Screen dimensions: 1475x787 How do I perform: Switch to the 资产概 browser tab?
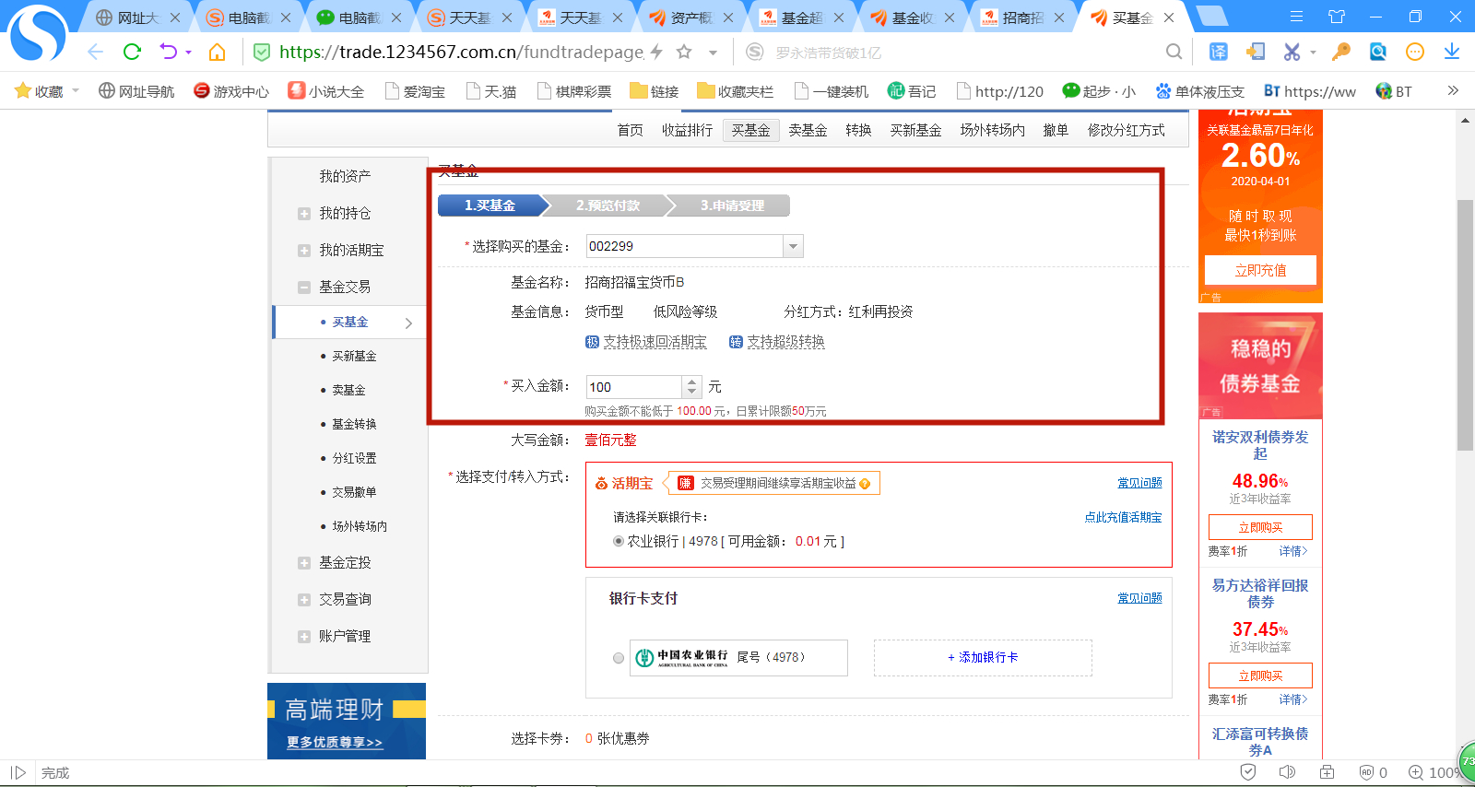[x=690, y=18]
